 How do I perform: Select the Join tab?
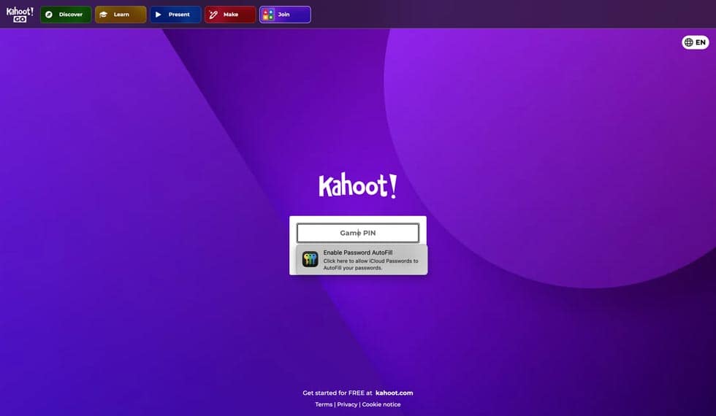(285, 15)
